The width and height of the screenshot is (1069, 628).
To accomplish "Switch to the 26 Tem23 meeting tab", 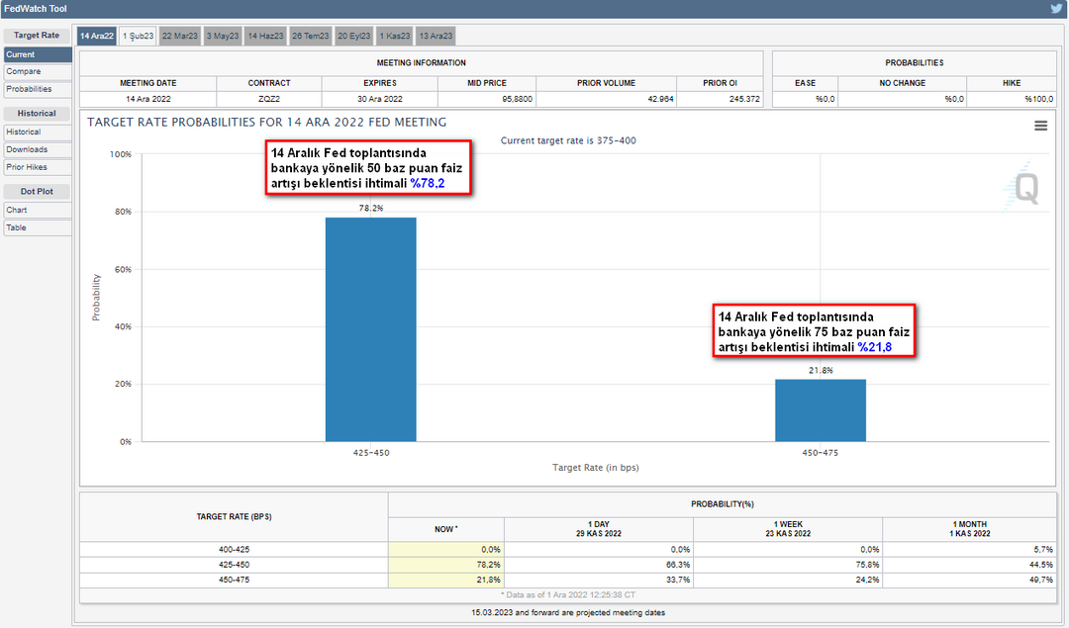I will click(310, 37).
